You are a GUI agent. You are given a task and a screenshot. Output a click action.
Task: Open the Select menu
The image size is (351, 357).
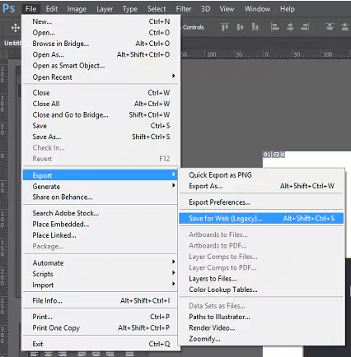[x=157, y=9]
